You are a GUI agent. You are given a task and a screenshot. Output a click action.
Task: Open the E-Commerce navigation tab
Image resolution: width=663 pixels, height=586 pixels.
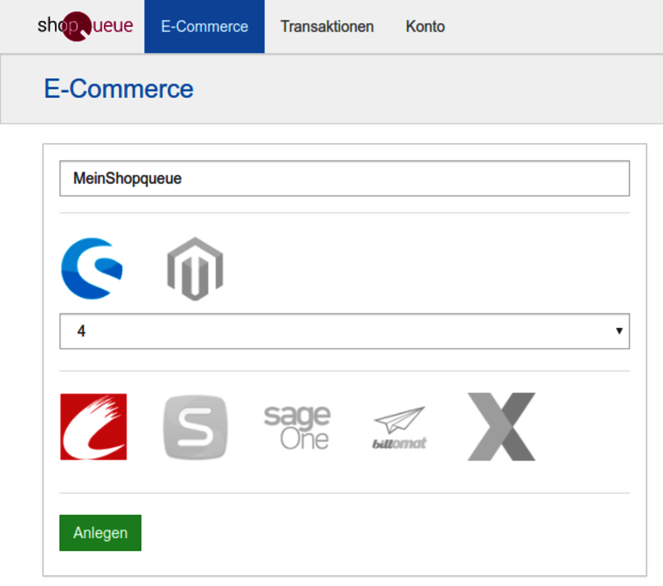204,26
